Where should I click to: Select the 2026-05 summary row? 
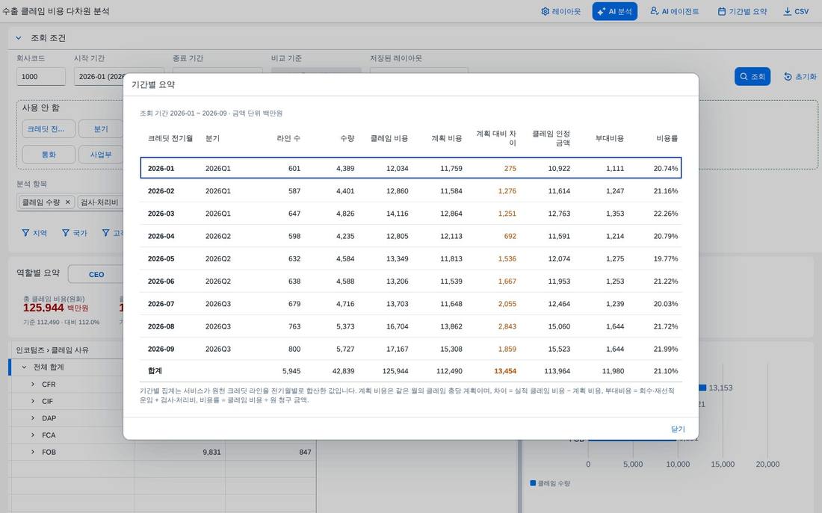click(411, 258)
